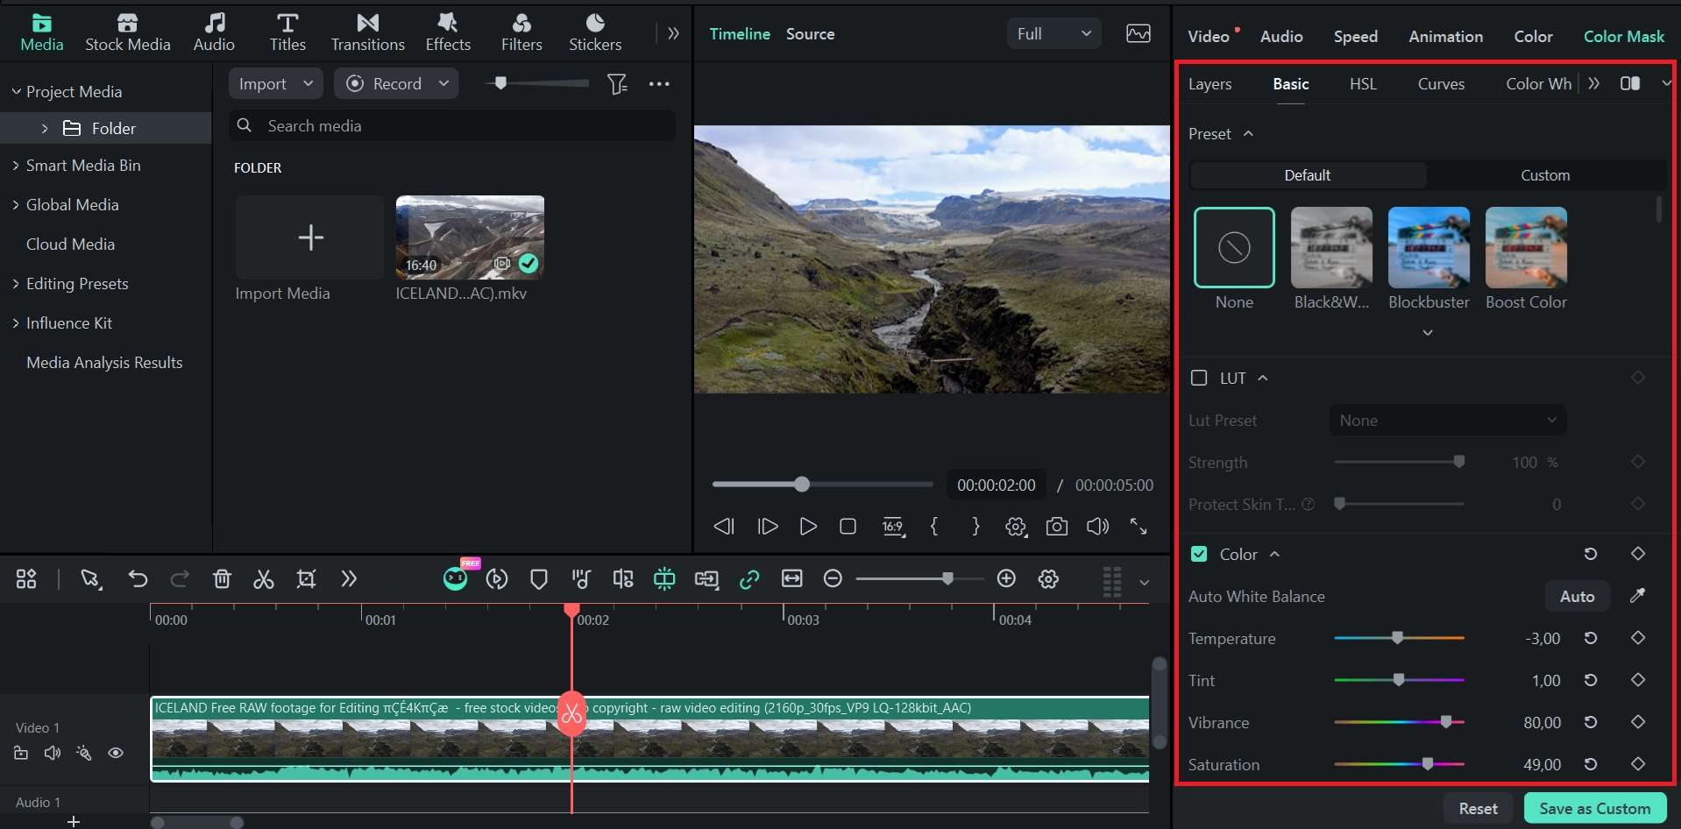Open the Stickers panel

tap(595, 33)
